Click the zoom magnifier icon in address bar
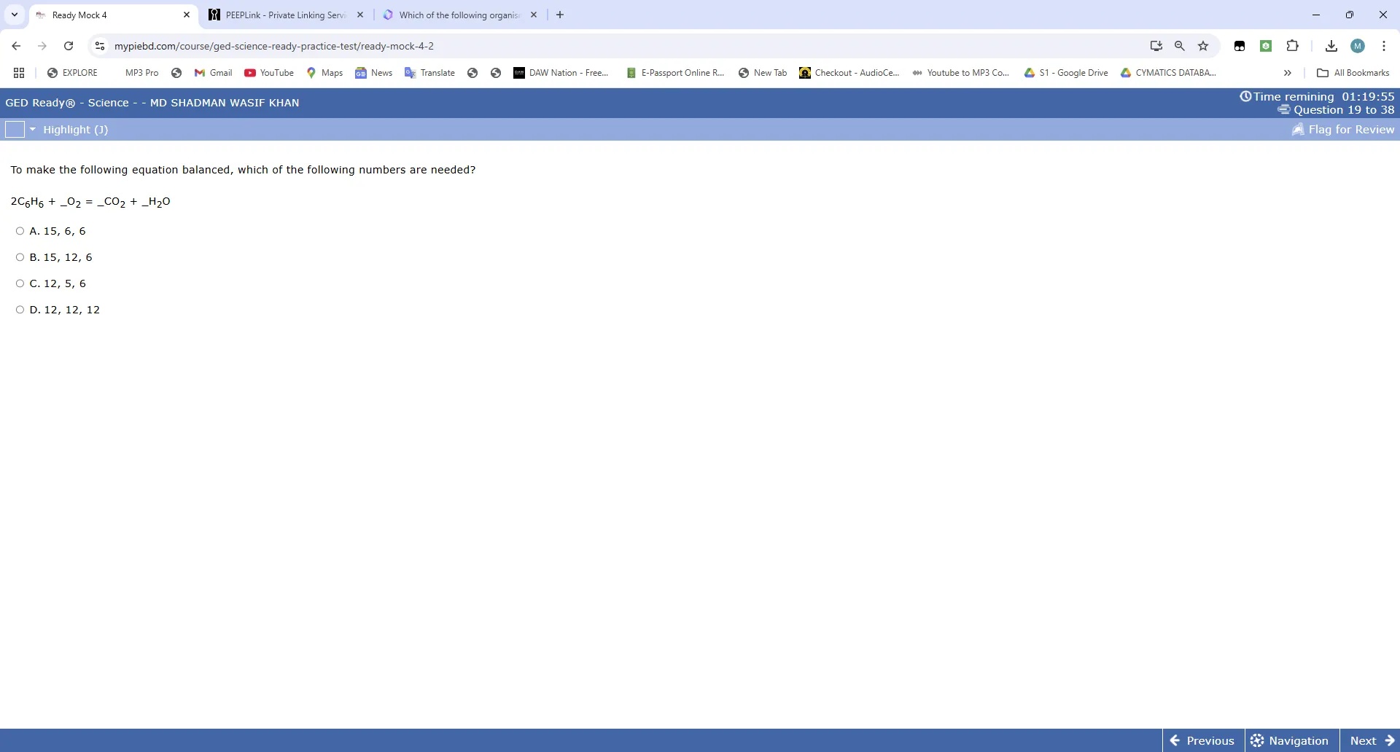This screenshot has height=752, width=1400. pyautogui.click(x=1179, y=46)
